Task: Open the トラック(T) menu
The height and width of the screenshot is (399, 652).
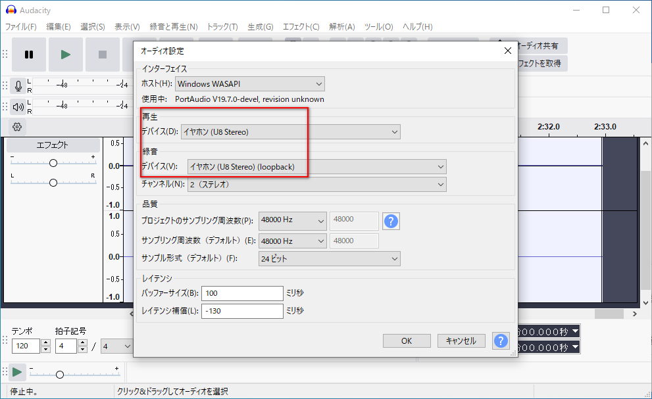Action: (x=222, y=26)
